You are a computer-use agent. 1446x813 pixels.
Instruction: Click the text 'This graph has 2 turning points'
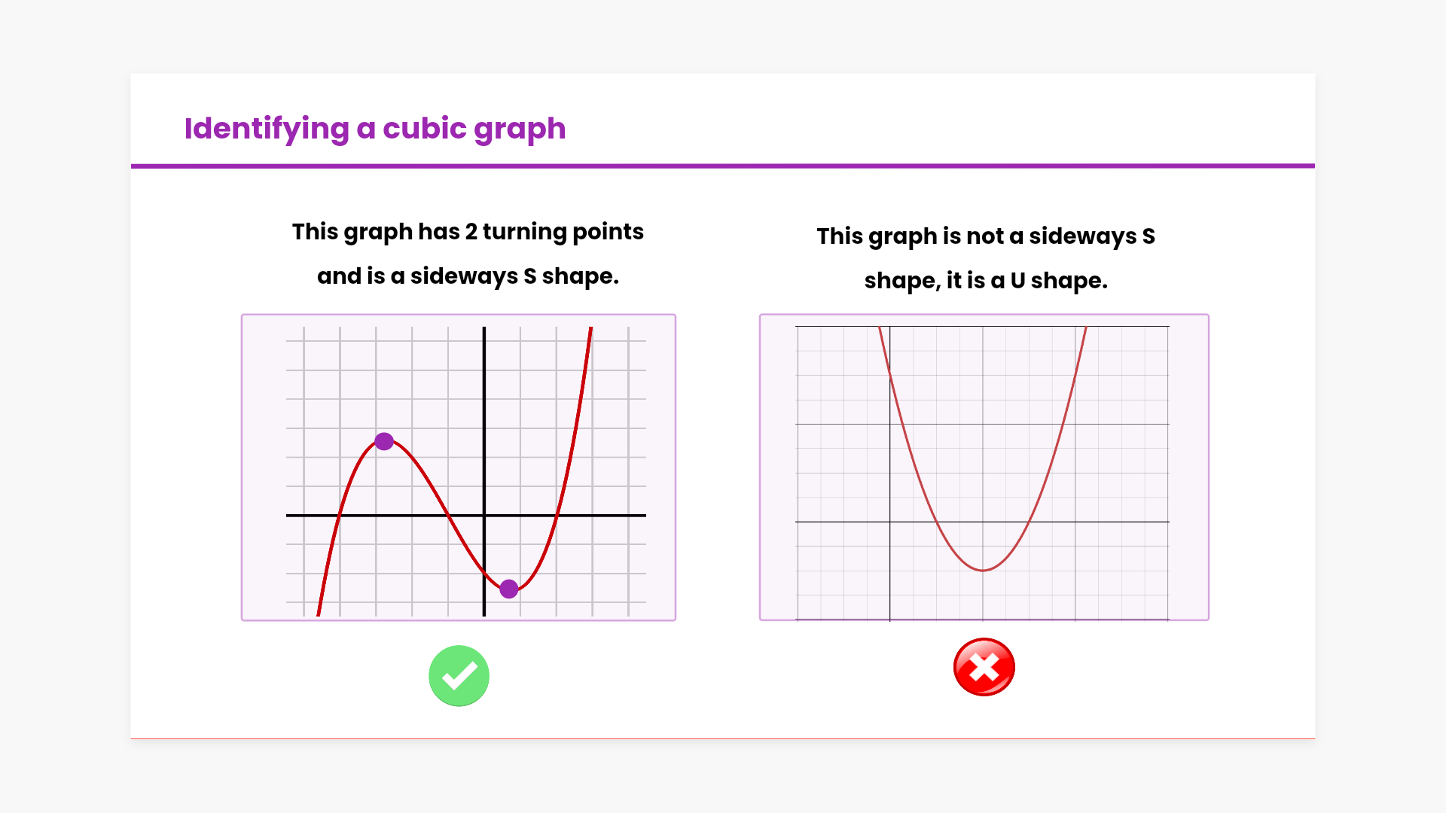468,232
